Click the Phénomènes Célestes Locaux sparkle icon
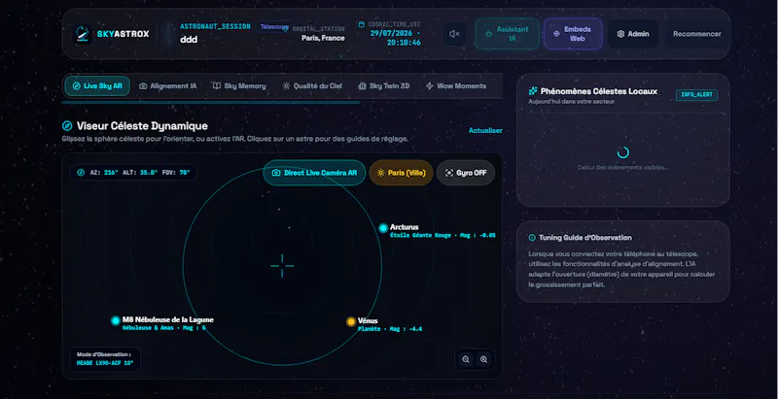This screenshot has height=399, width=778. point(533,91)
